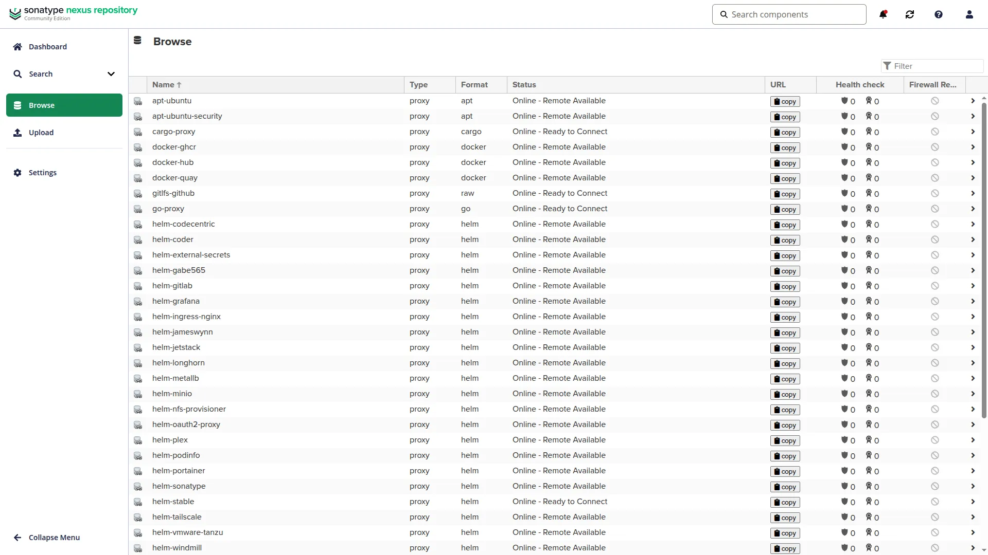This screenshot has height=555, width=988.
Task: Click firewall disabled icon for helm-longhorn
Action: click(x=935, y=363)
